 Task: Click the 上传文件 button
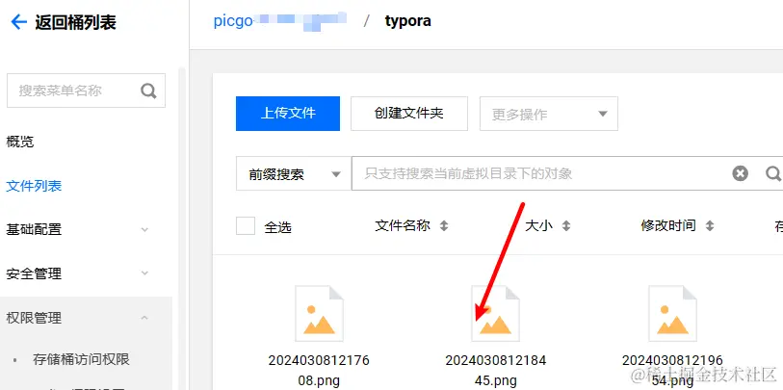[288, 114]
